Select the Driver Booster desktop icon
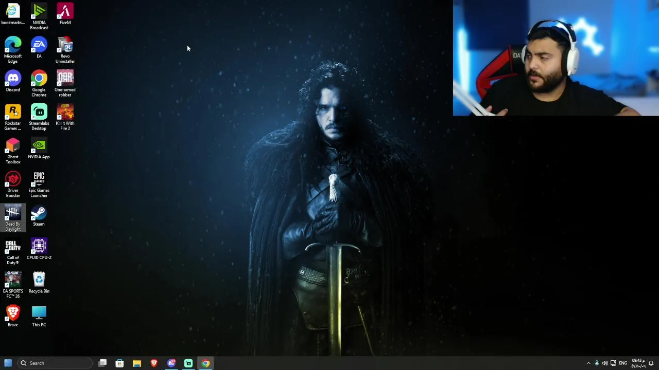 13,185
